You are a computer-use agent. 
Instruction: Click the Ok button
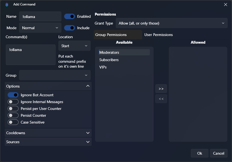click(200, 153)
